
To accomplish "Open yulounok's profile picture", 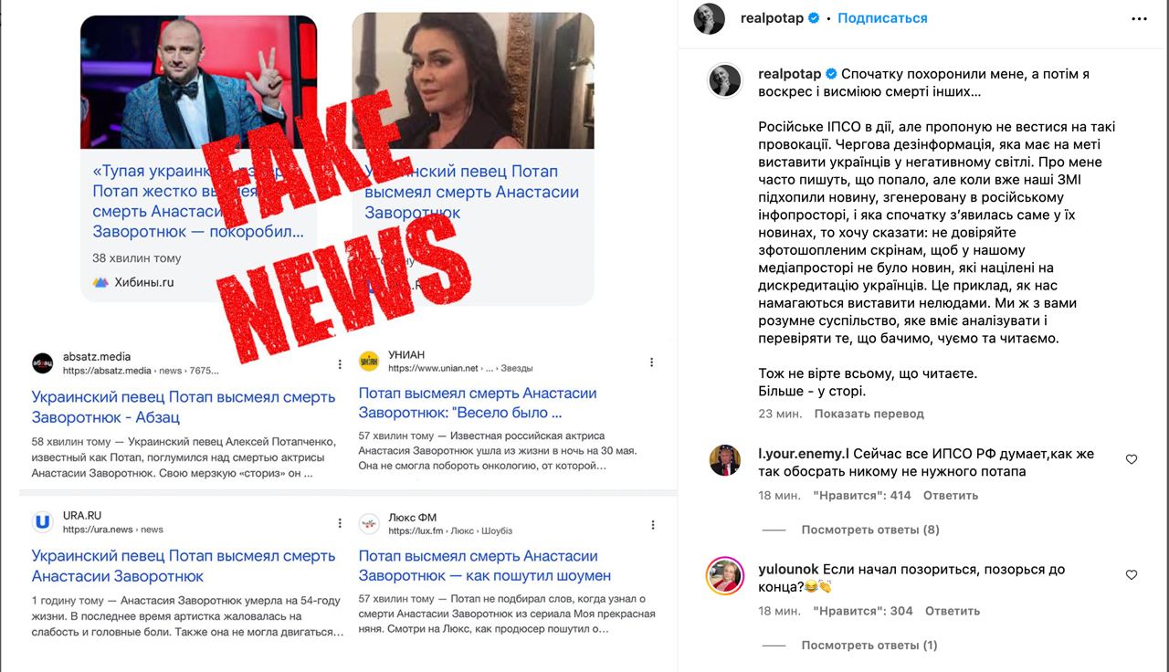I will (x=724, y=576).
